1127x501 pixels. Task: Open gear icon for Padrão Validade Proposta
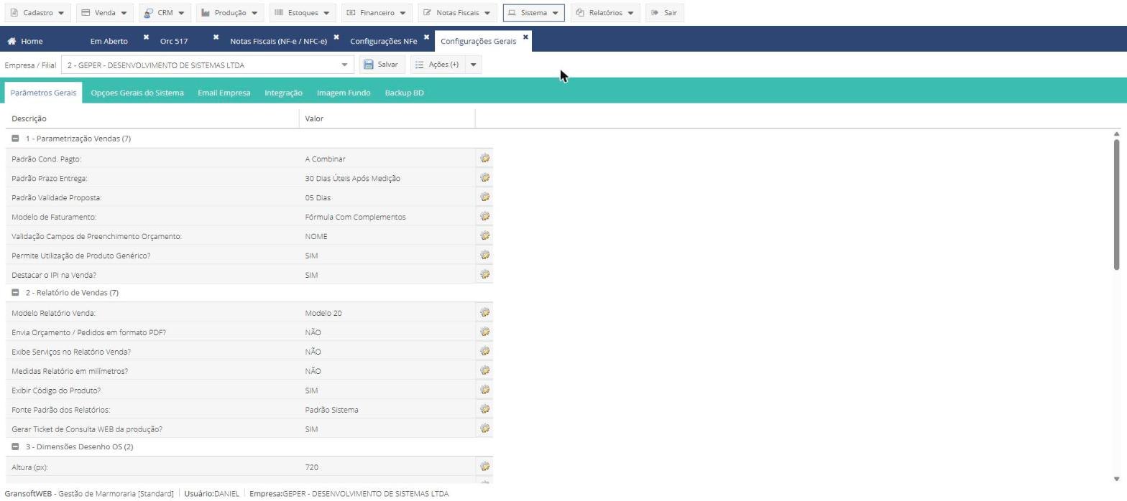484,197
